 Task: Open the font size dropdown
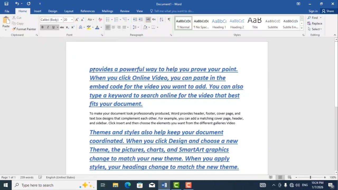point(72,20)
